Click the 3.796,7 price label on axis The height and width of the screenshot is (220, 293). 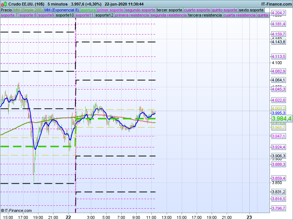click(278, 208)
